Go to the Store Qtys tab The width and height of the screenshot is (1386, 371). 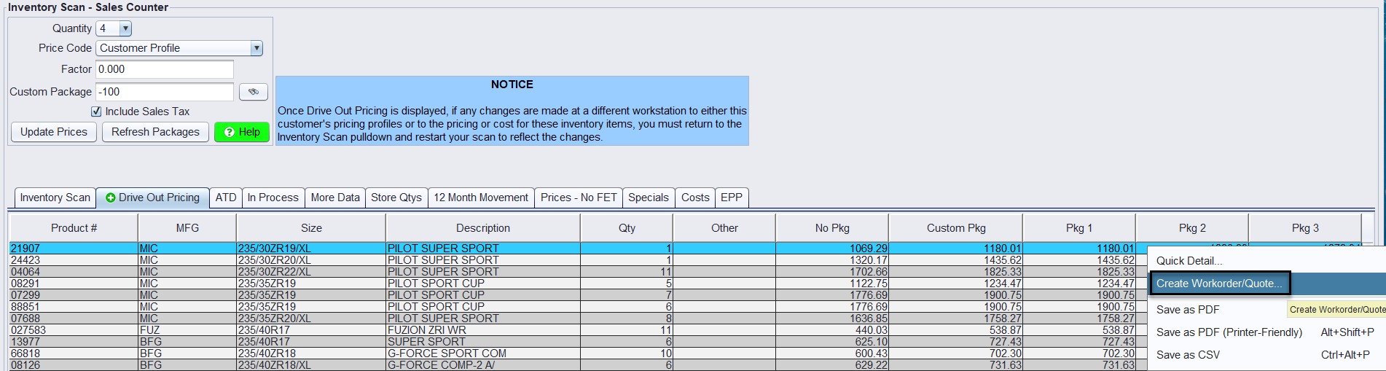(396, 198)
